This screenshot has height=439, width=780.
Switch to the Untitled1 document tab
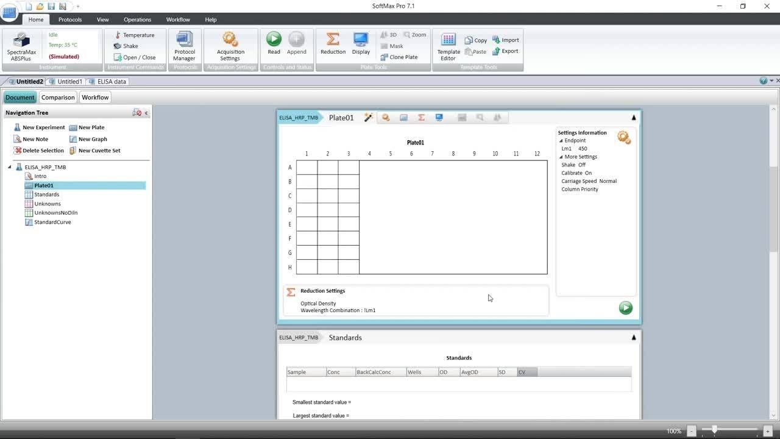pyautogui.click(x=65, y=81)
